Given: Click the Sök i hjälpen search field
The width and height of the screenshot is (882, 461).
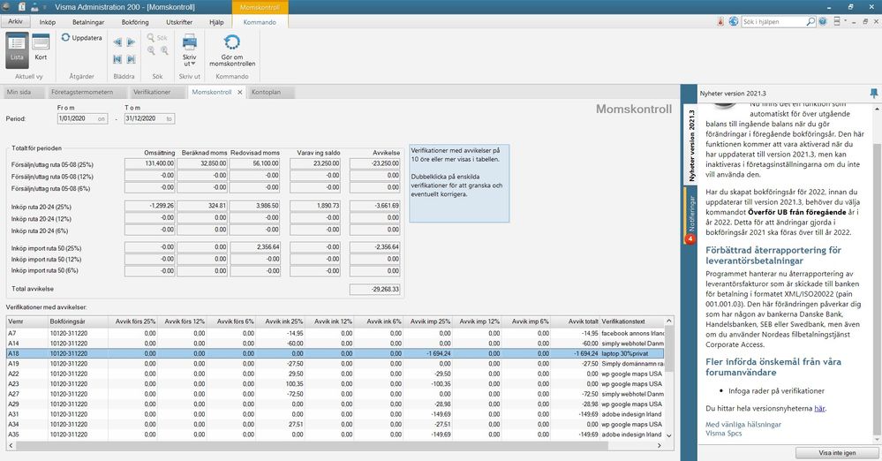Looking at the screenshot, I should pos(774,21).
